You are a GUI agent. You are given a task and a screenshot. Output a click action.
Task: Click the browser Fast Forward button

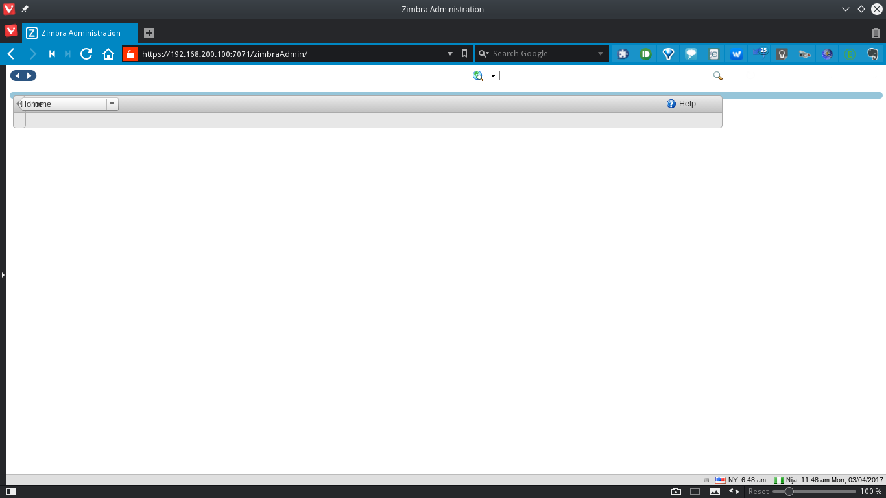coord(67,54)
